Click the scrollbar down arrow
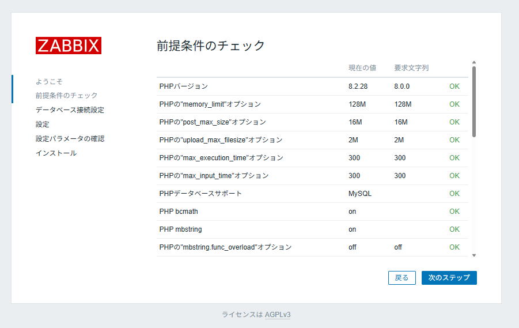The width and height of the screenshot is (519, 328). tap(474, 255)
